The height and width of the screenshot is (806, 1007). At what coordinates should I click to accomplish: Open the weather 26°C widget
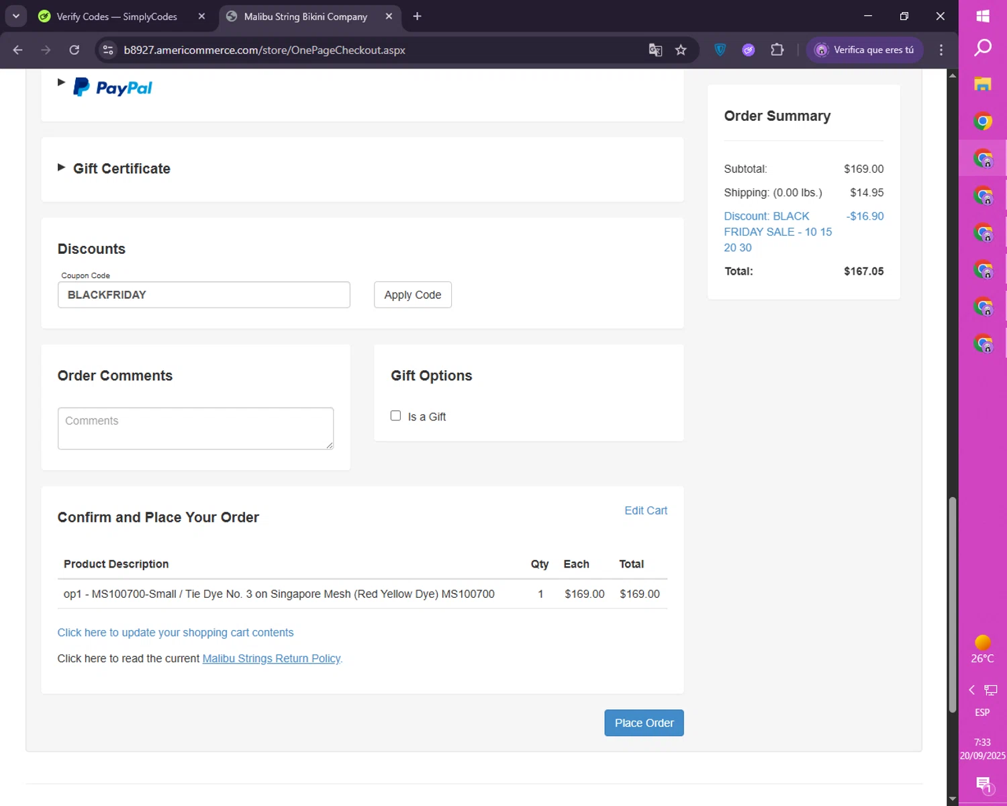click(983, 650)
